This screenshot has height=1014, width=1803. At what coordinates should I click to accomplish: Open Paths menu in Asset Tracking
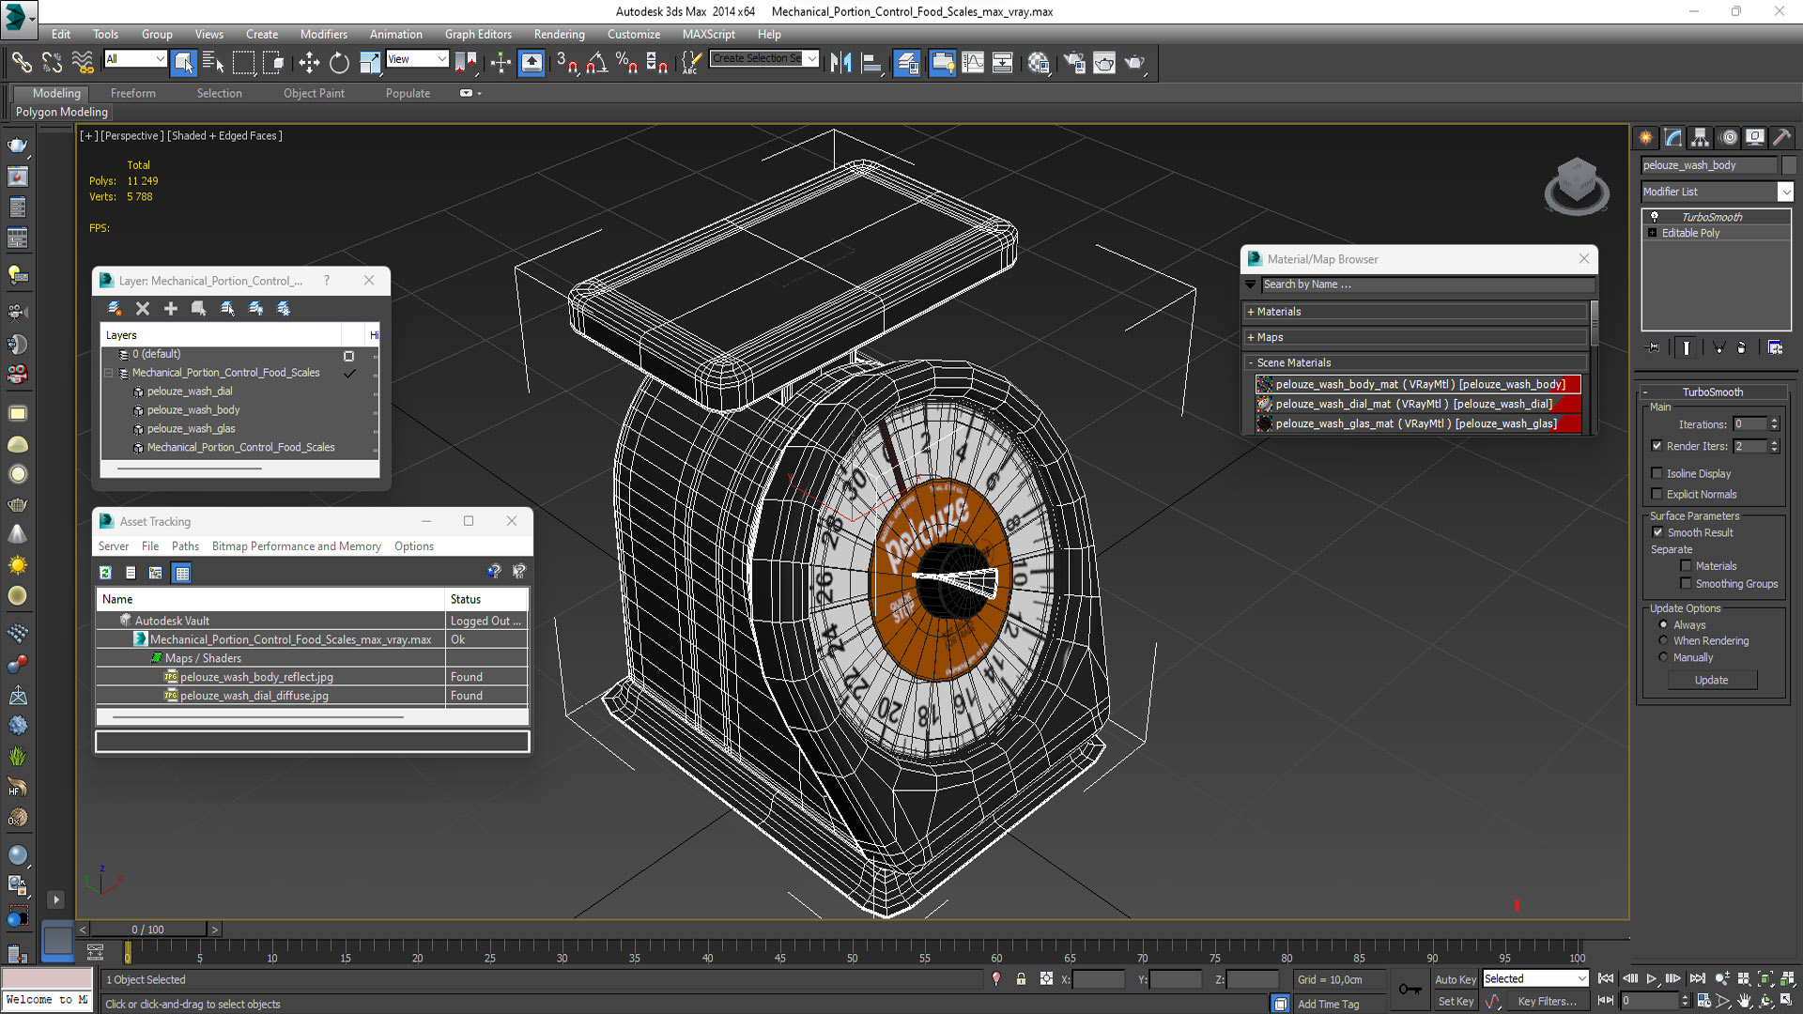coord(185,546)
